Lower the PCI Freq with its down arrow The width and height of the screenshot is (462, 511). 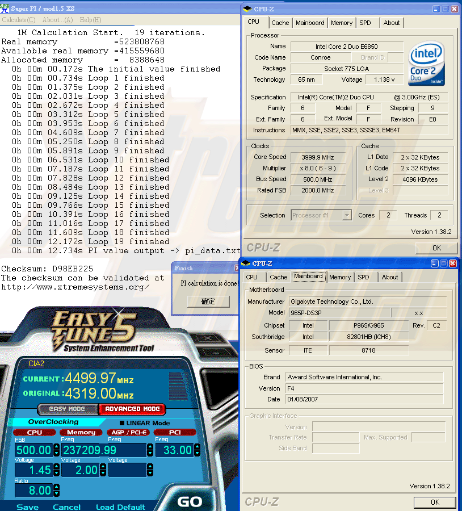pos(197,453)
